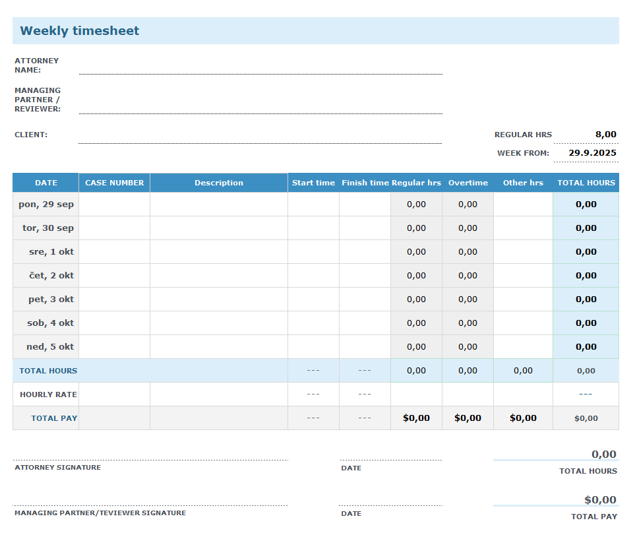This screenshot has width=635, height=537.
Task: Click the Start time column header
Action: tap(313, 183)
